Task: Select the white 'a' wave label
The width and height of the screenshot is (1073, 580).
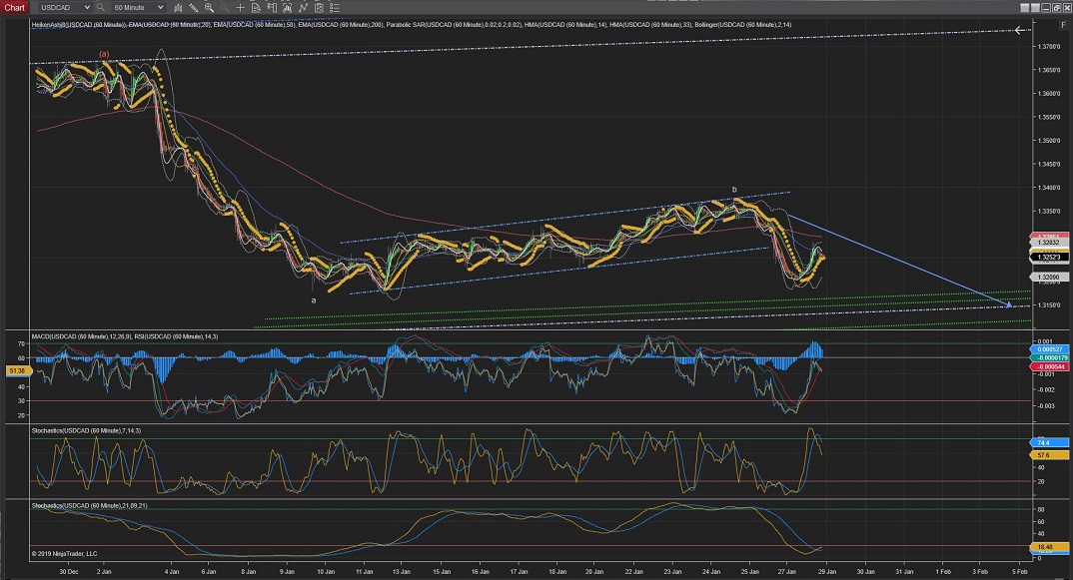Action: point(314,300)
